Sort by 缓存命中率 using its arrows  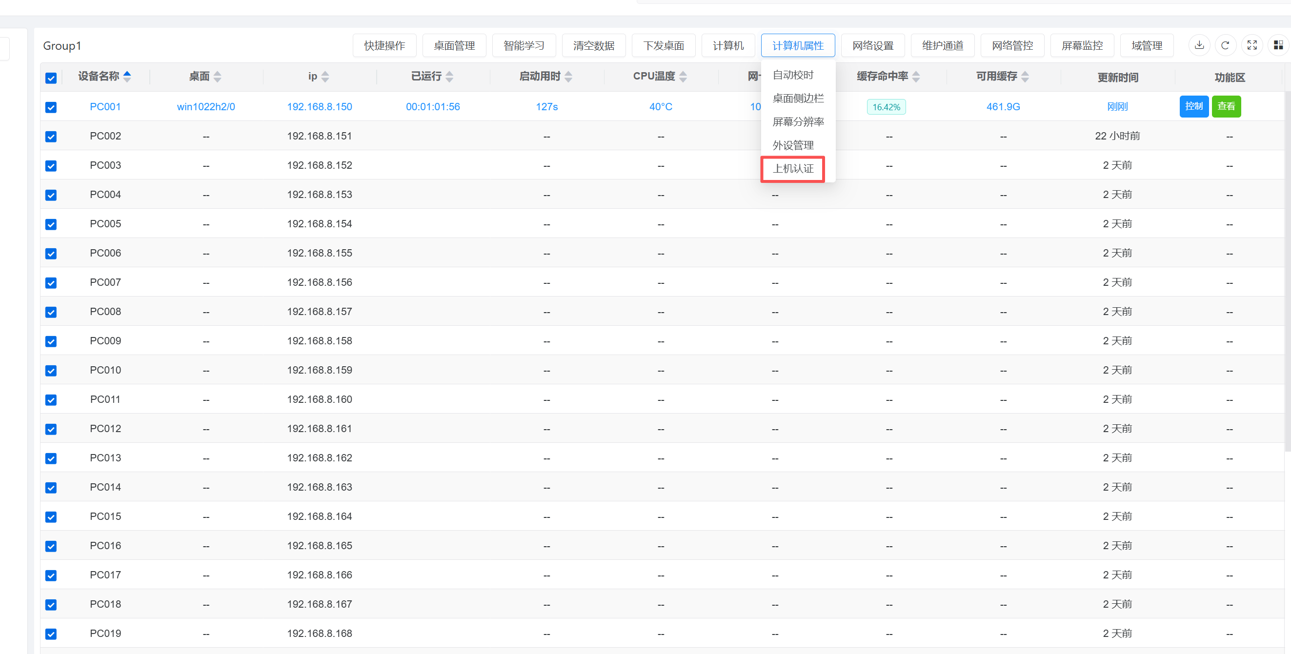[x=916, y=77]
